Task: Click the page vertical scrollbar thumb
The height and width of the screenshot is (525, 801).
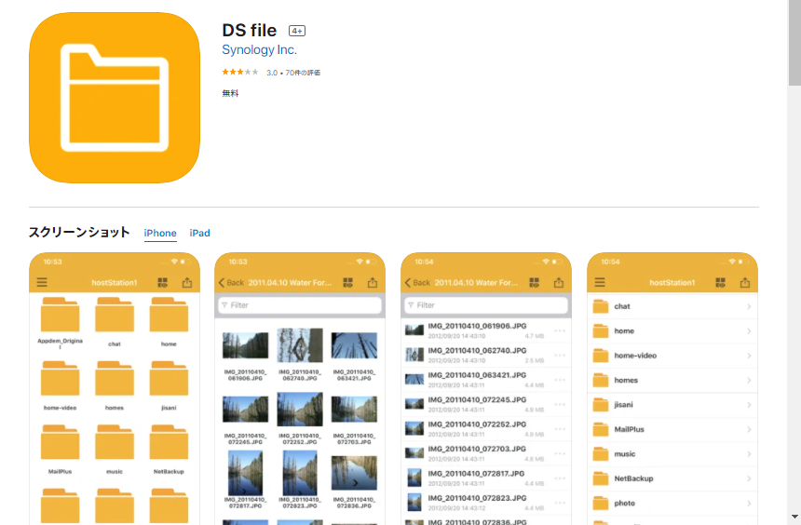Action: [794, 44]
